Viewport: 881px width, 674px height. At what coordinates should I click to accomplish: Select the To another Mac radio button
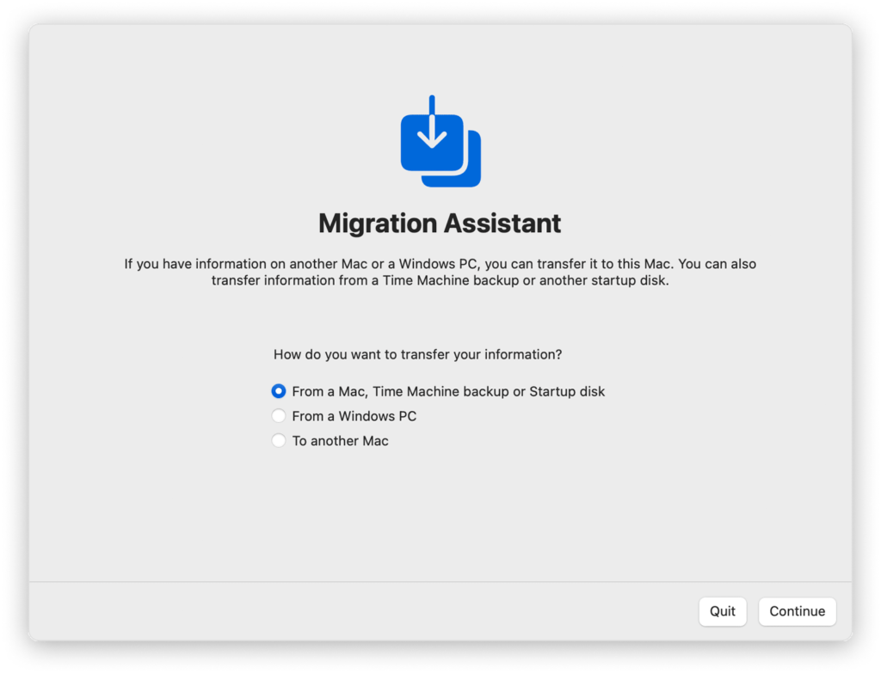tap(279, 440)
